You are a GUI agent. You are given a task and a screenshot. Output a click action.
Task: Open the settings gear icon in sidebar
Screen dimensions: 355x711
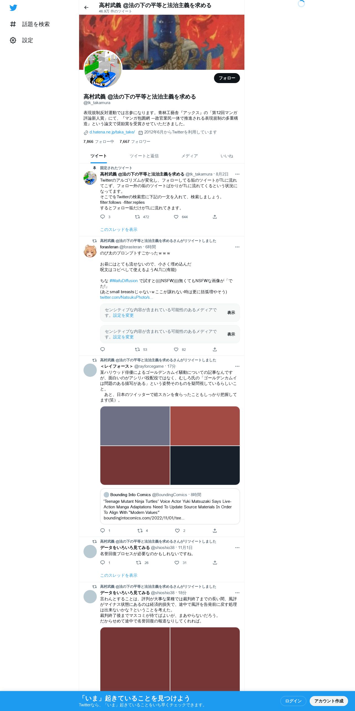[x=13, y=40]
